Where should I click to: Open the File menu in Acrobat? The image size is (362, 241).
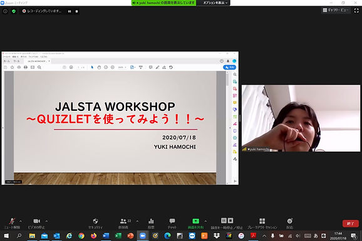click(6, 57)
